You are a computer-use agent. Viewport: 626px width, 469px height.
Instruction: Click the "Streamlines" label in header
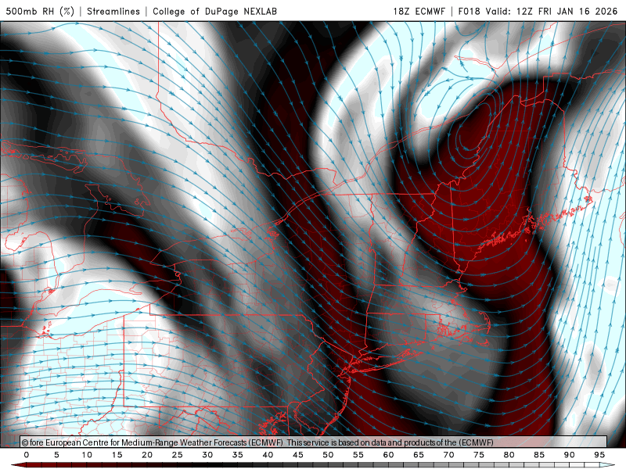[x=113, y=11]
